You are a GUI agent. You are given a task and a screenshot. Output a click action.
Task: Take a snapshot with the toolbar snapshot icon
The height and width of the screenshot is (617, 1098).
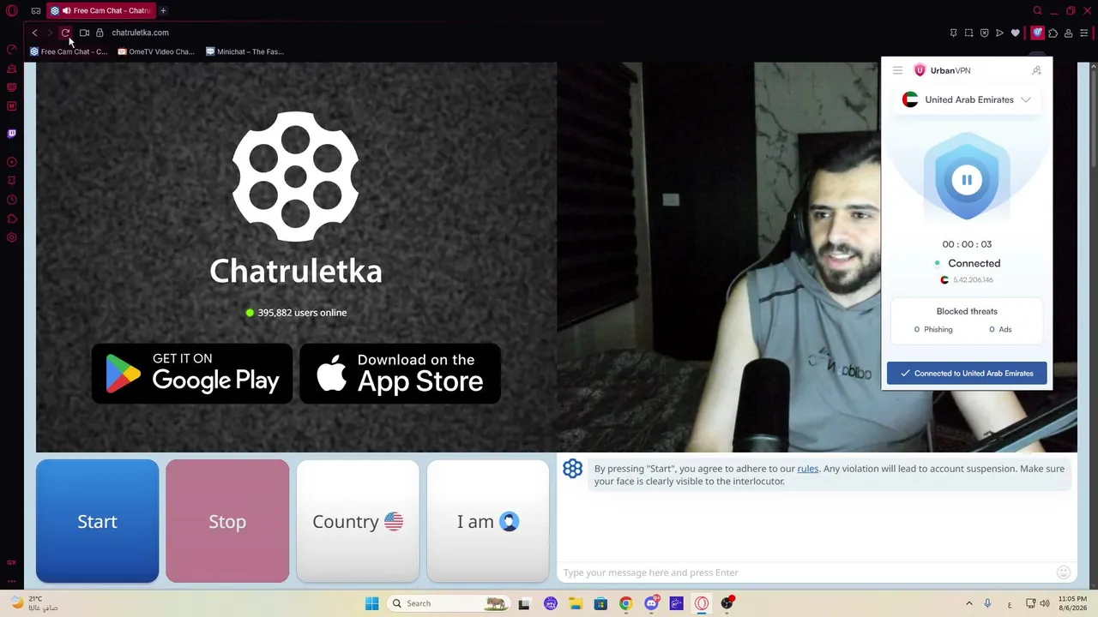click(968, 33)
